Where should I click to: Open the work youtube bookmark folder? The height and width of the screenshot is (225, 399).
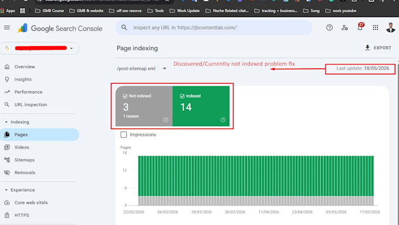click(x=341, y=11)
